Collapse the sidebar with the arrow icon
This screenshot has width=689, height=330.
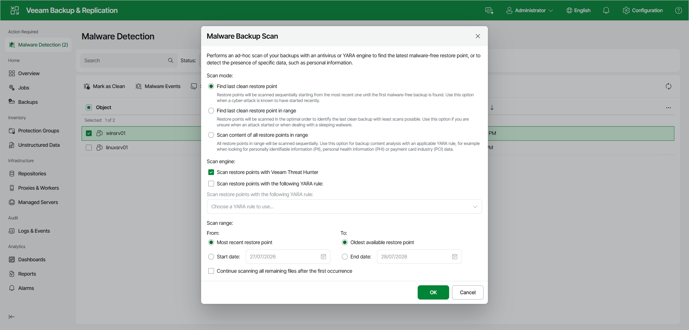pyautogui.click(x=12, y=317)
